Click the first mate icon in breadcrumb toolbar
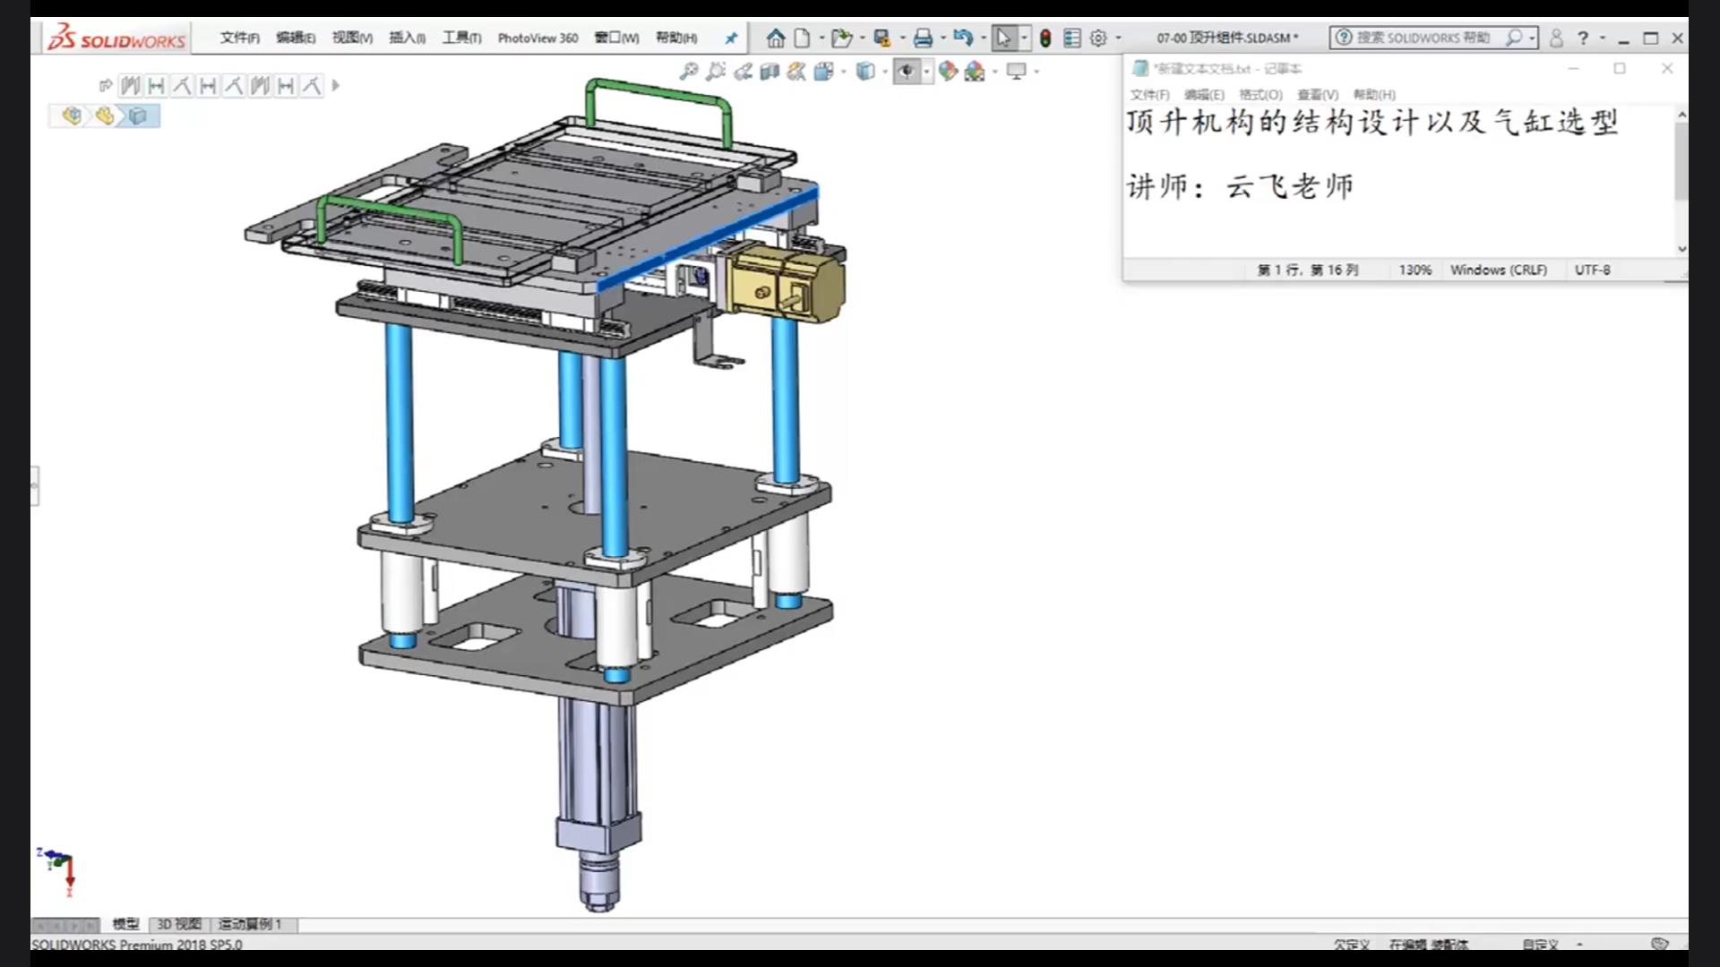The width and height of the screenshot is (1720, 967). click(x=131, y=85)
